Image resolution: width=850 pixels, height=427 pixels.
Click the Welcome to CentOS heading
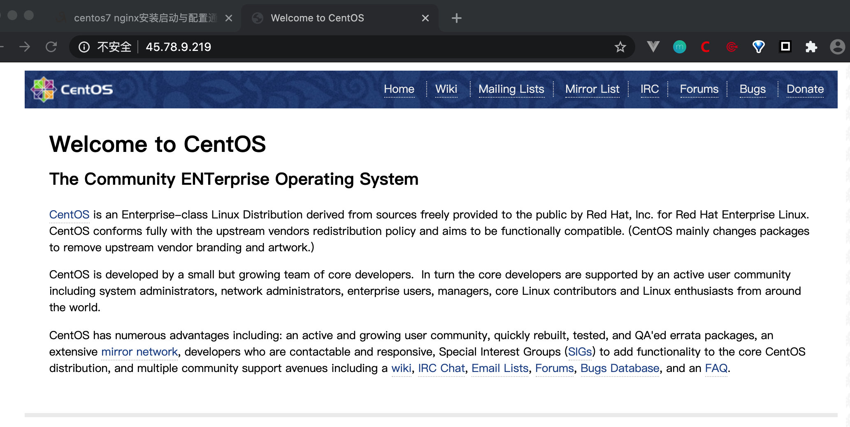(158, 144)
